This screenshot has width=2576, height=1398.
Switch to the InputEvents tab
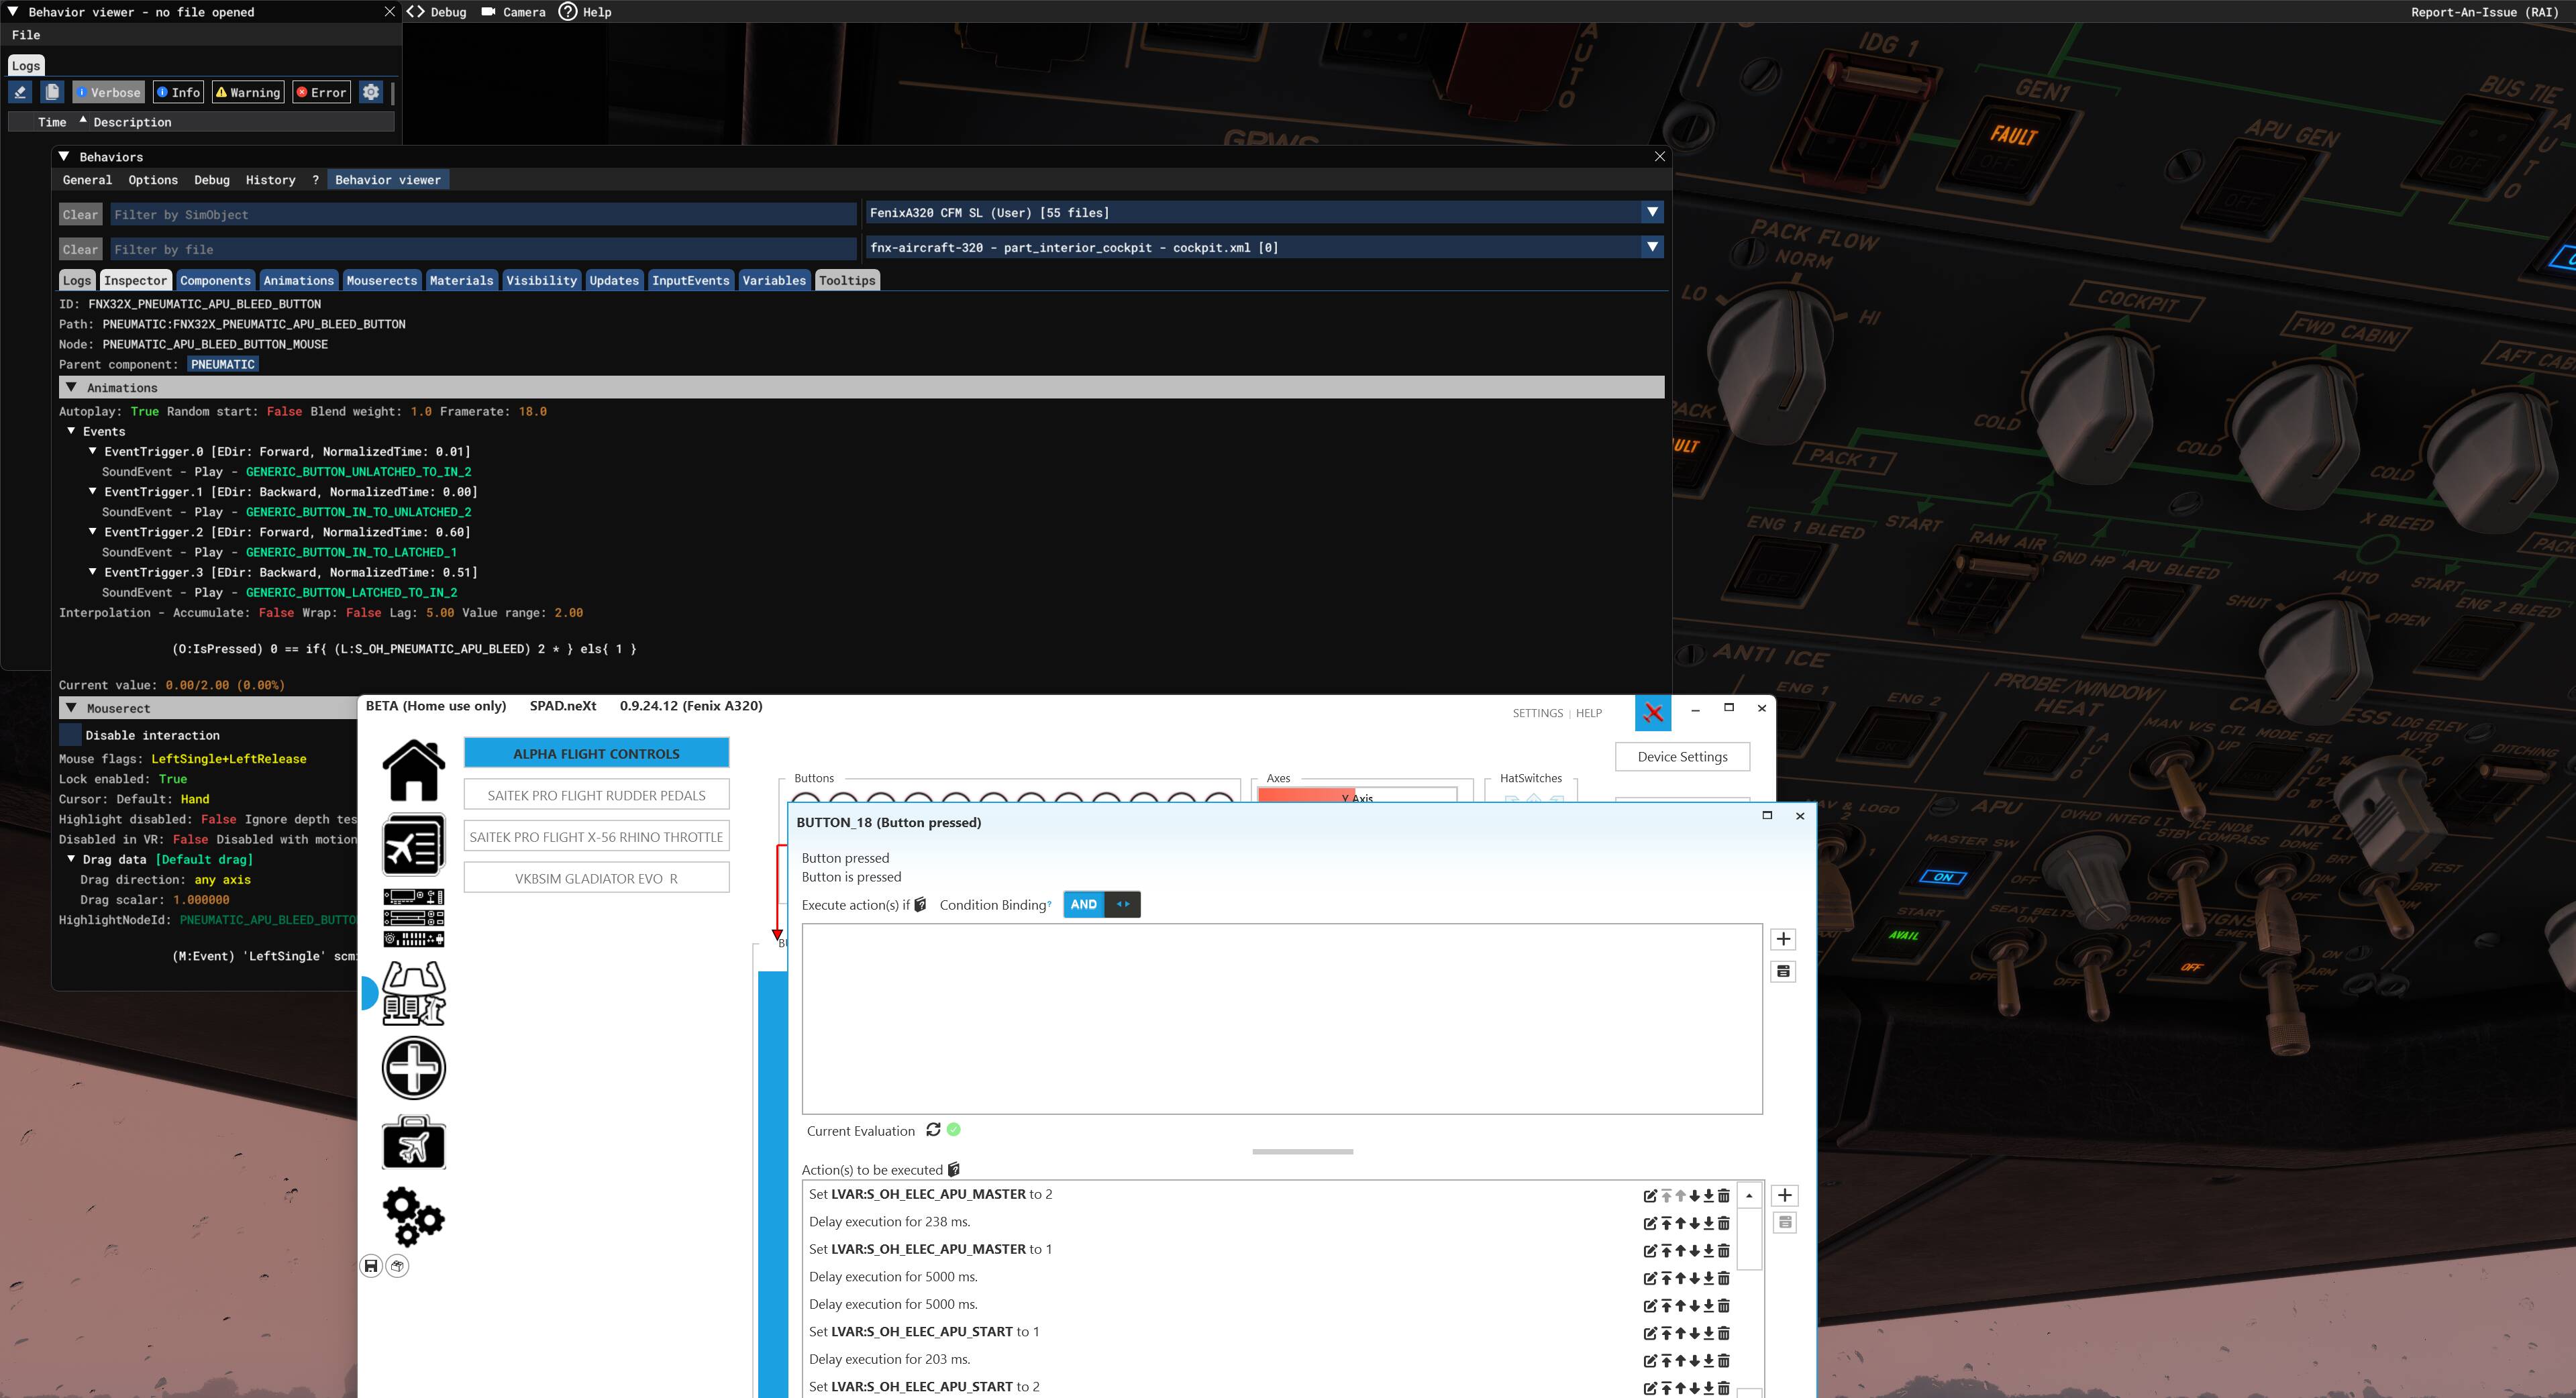tap(690, 280)
